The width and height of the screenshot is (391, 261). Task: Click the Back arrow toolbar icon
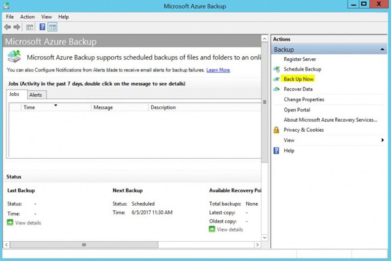[8, 27]
